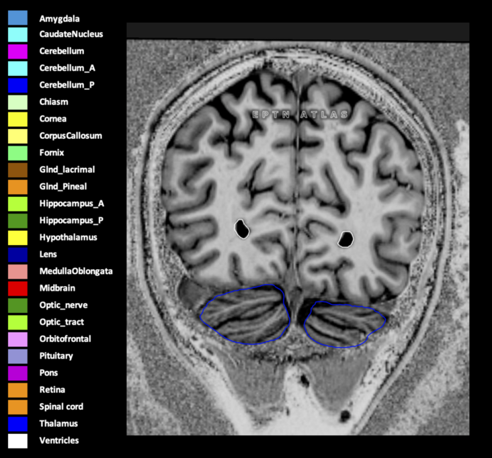Click the Hippocampus_A swatch
This screenshot has height=458, width=492.
(17, 204)
